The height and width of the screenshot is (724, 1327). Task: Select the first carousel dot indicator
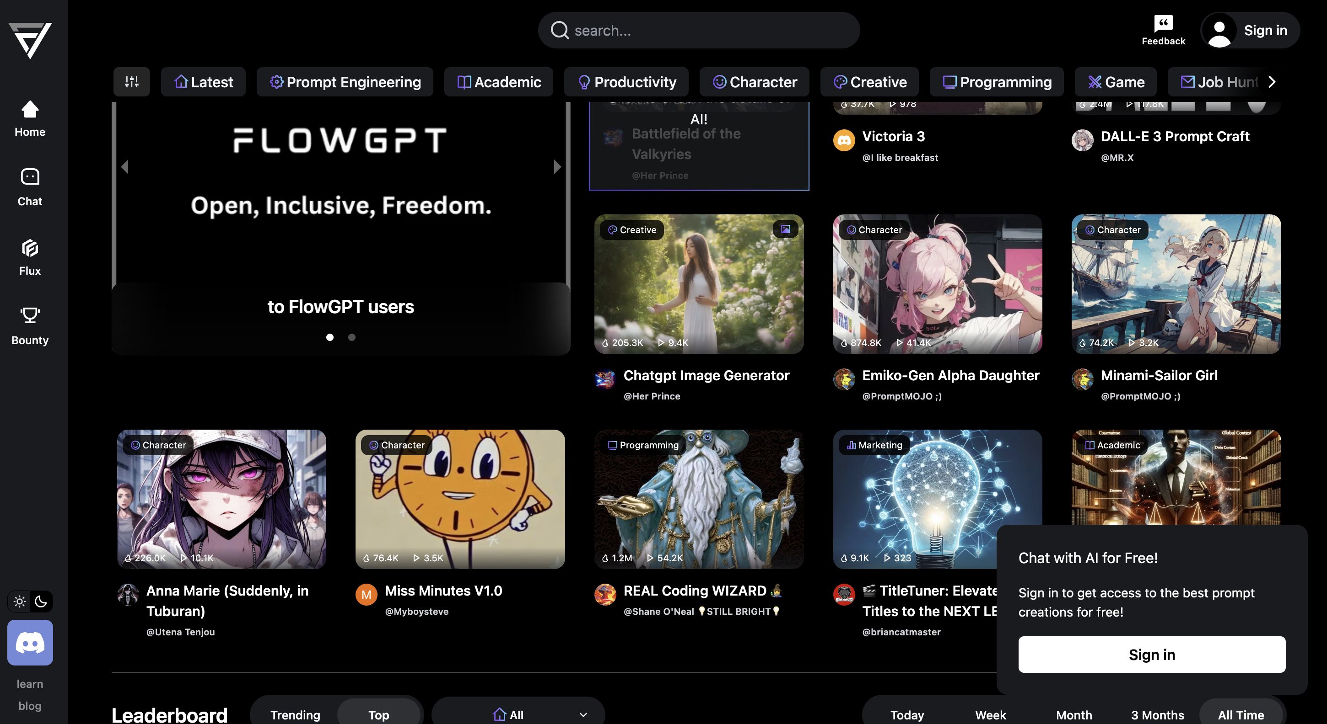329,337
